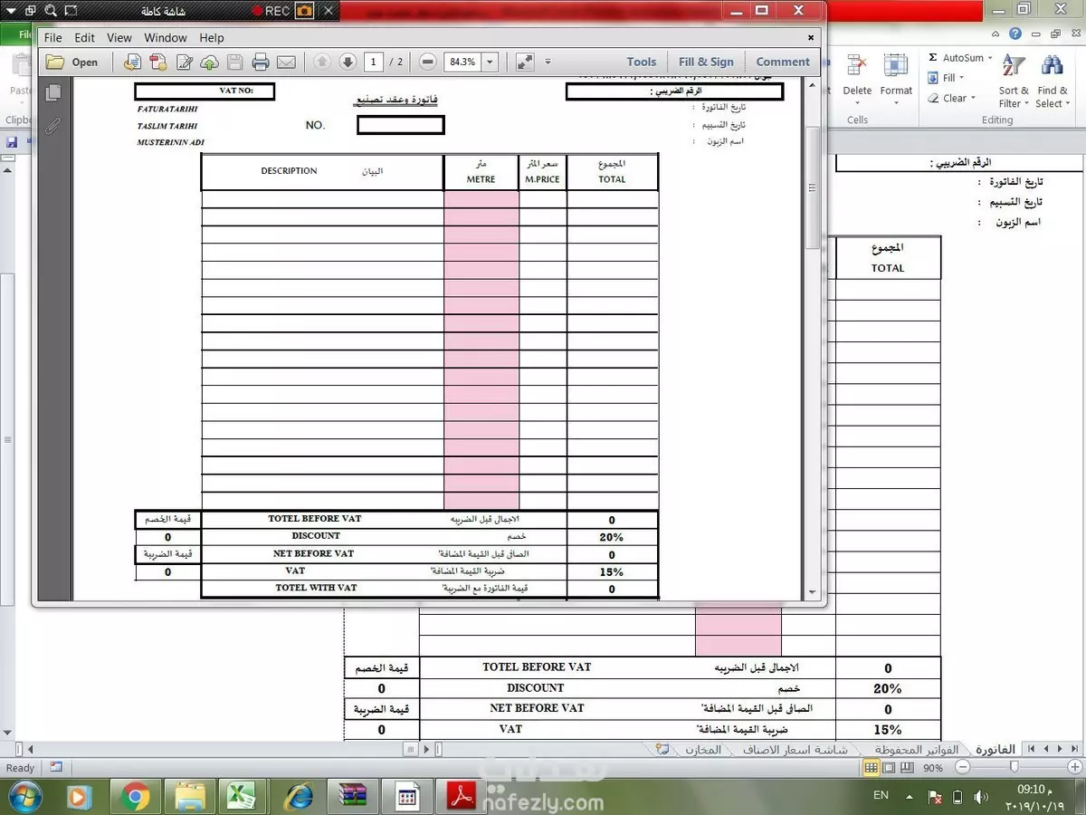Switch to the الفاتورة sheet tab

[x=994, y=750]
